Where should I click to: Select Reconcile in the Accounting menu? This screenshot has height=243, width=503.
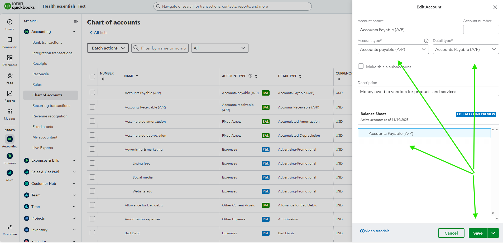pyautogui.click(x=41, y=74)
